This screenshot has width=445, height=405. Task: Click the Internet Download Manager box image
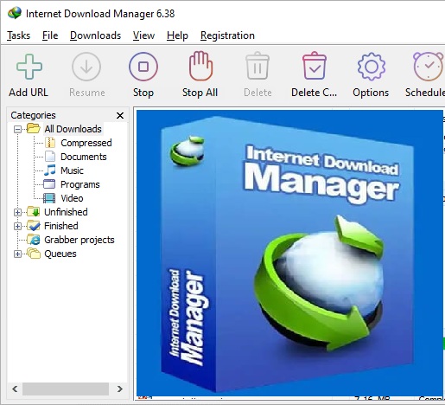(x=289, y=253)
